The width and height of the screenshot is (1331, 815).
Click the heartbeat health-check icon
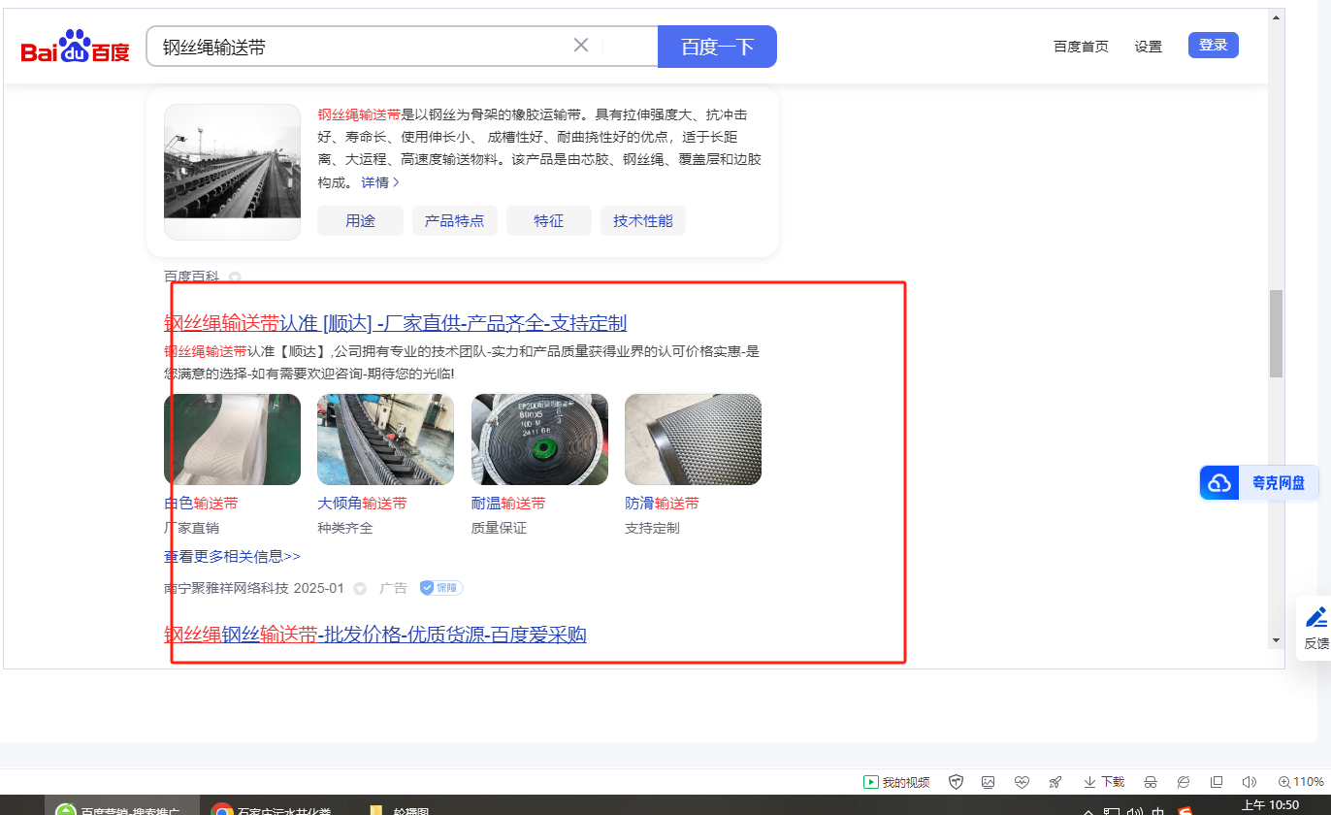(1021, 782)
